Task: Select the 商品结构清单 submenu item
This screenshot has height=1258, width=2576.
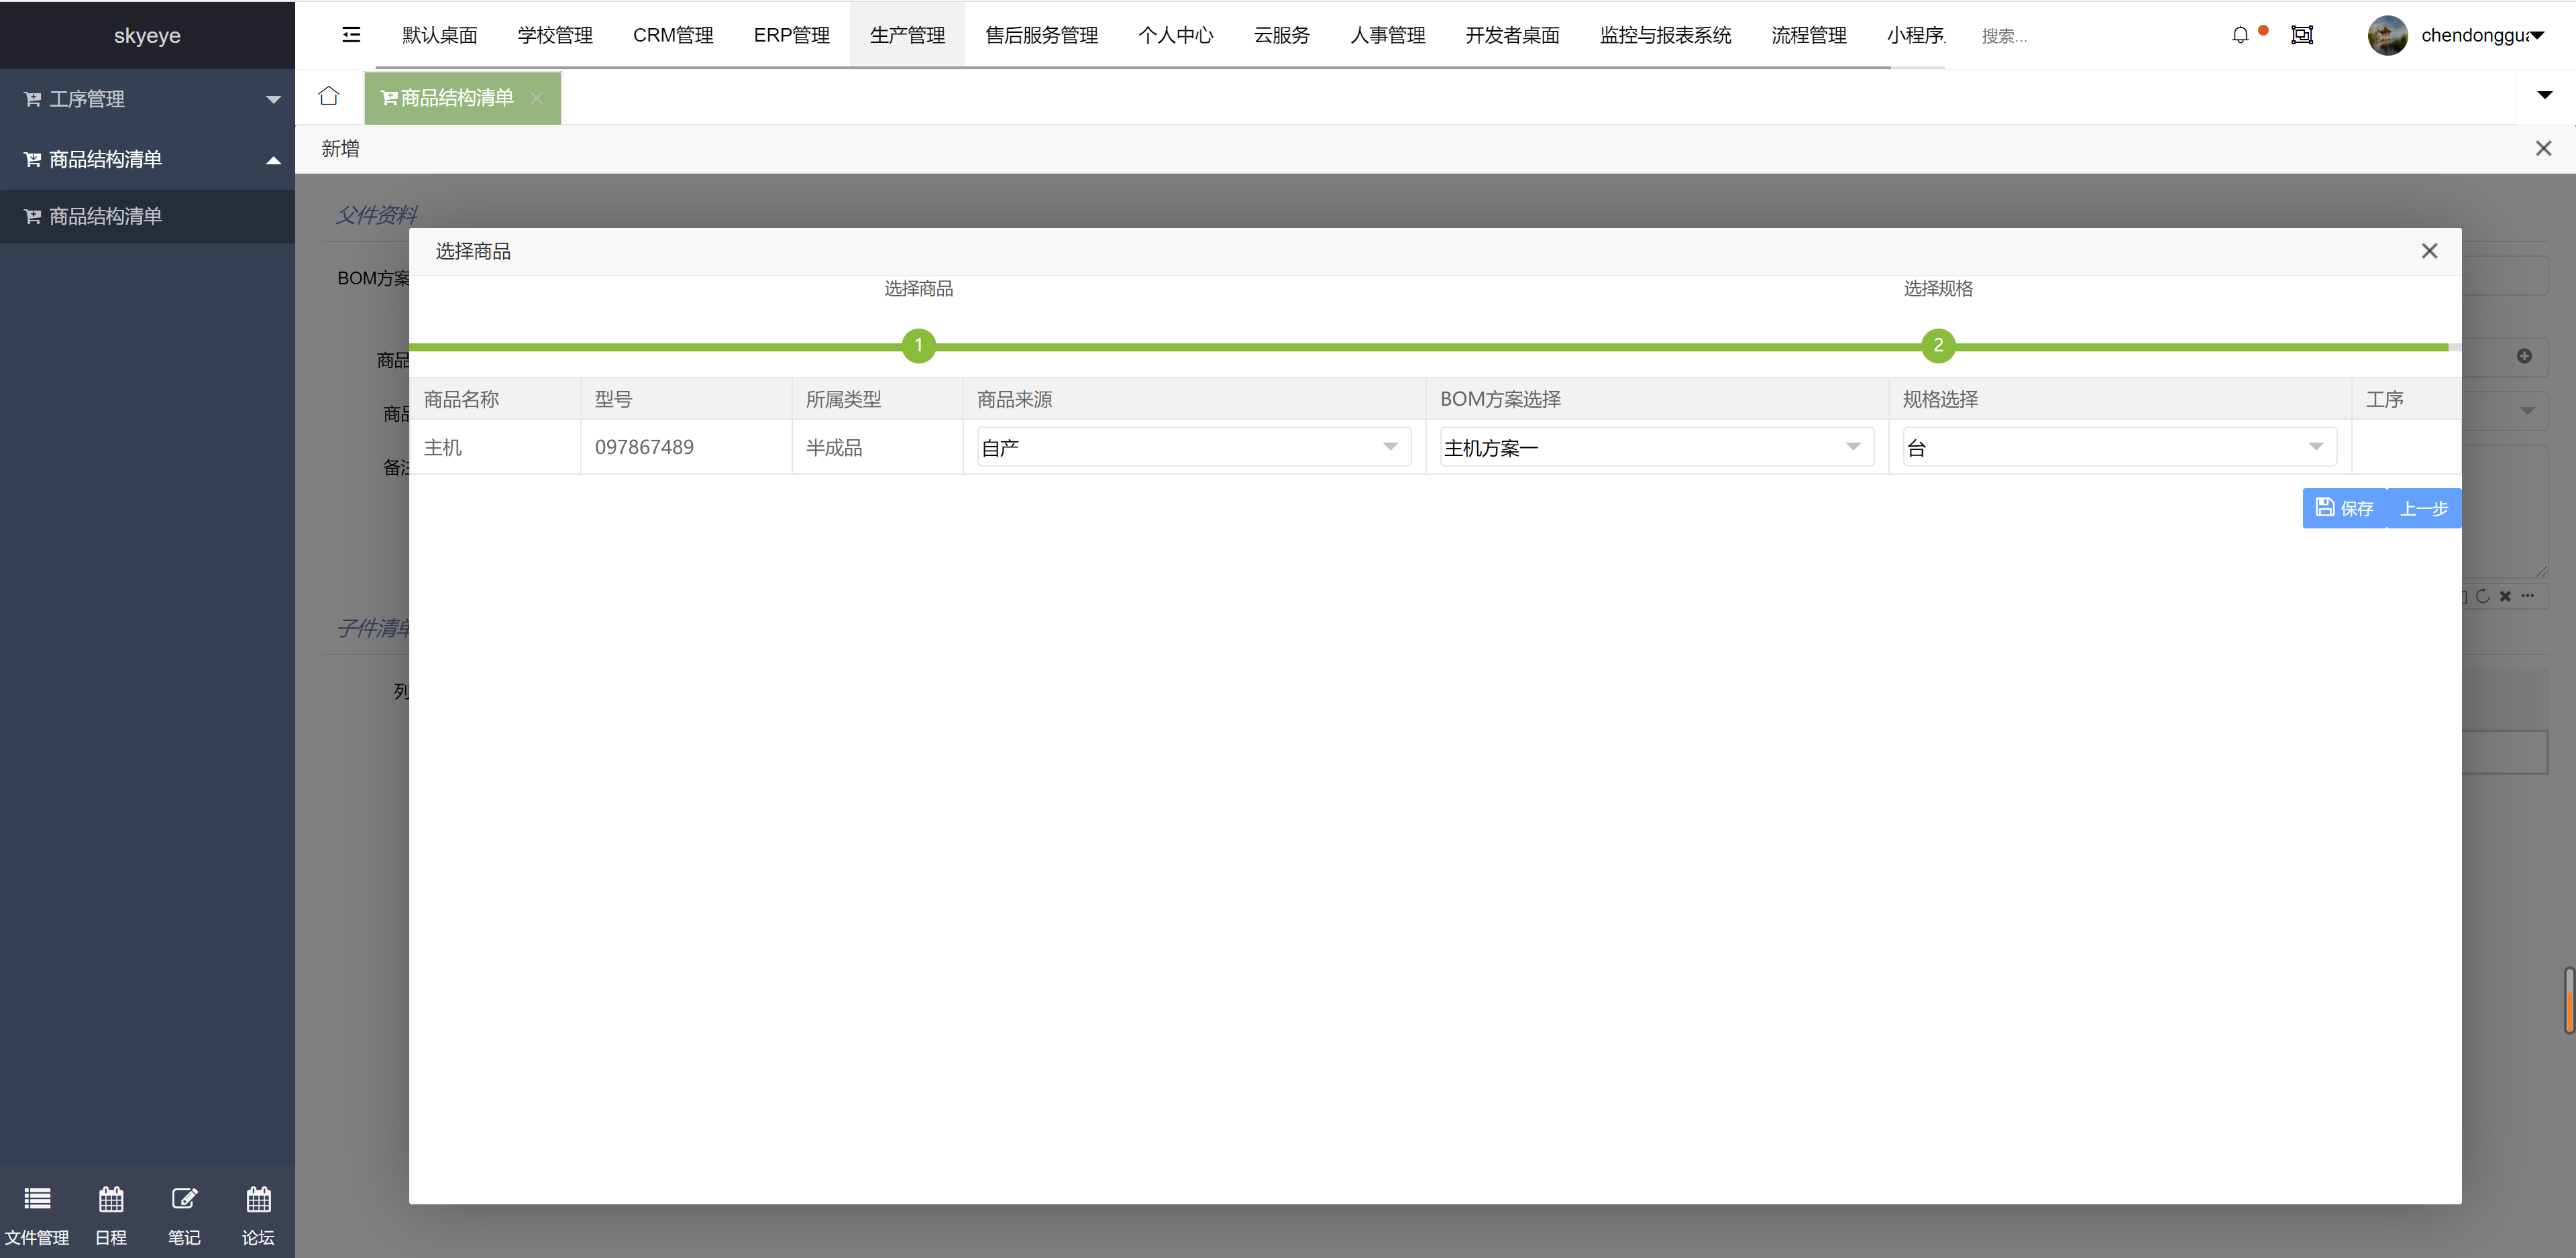Action: coord(147,216)
